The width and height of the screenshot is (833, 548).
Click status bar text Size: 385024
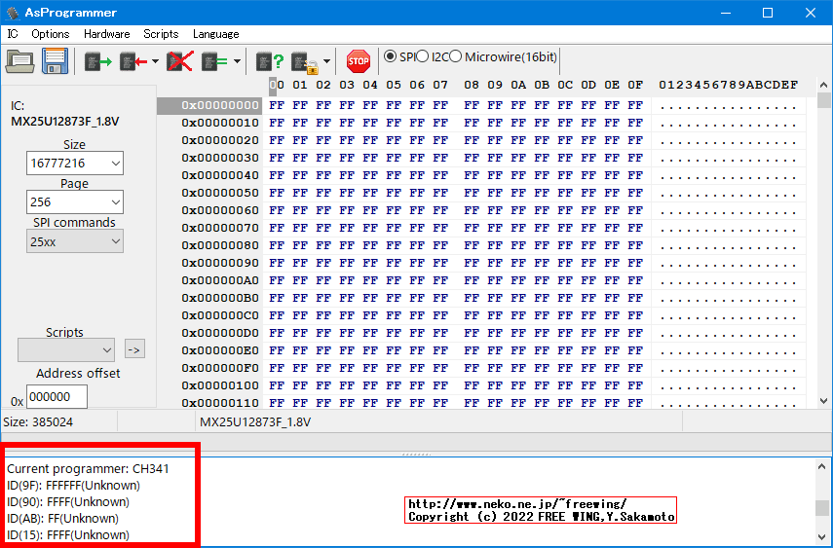coord(38,422)
